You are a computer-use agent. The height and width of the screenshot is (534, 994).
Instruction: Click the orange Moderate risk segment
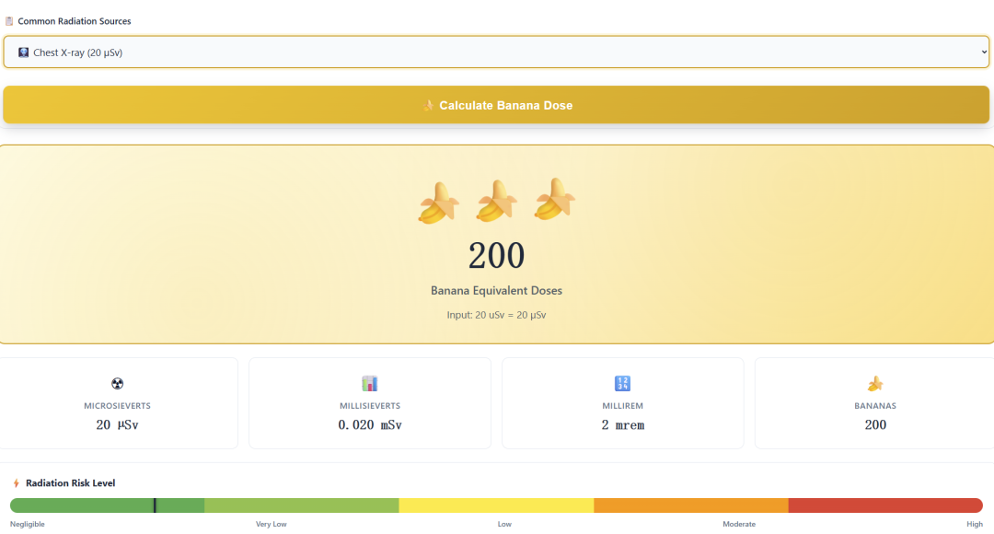tap(691, 505)
